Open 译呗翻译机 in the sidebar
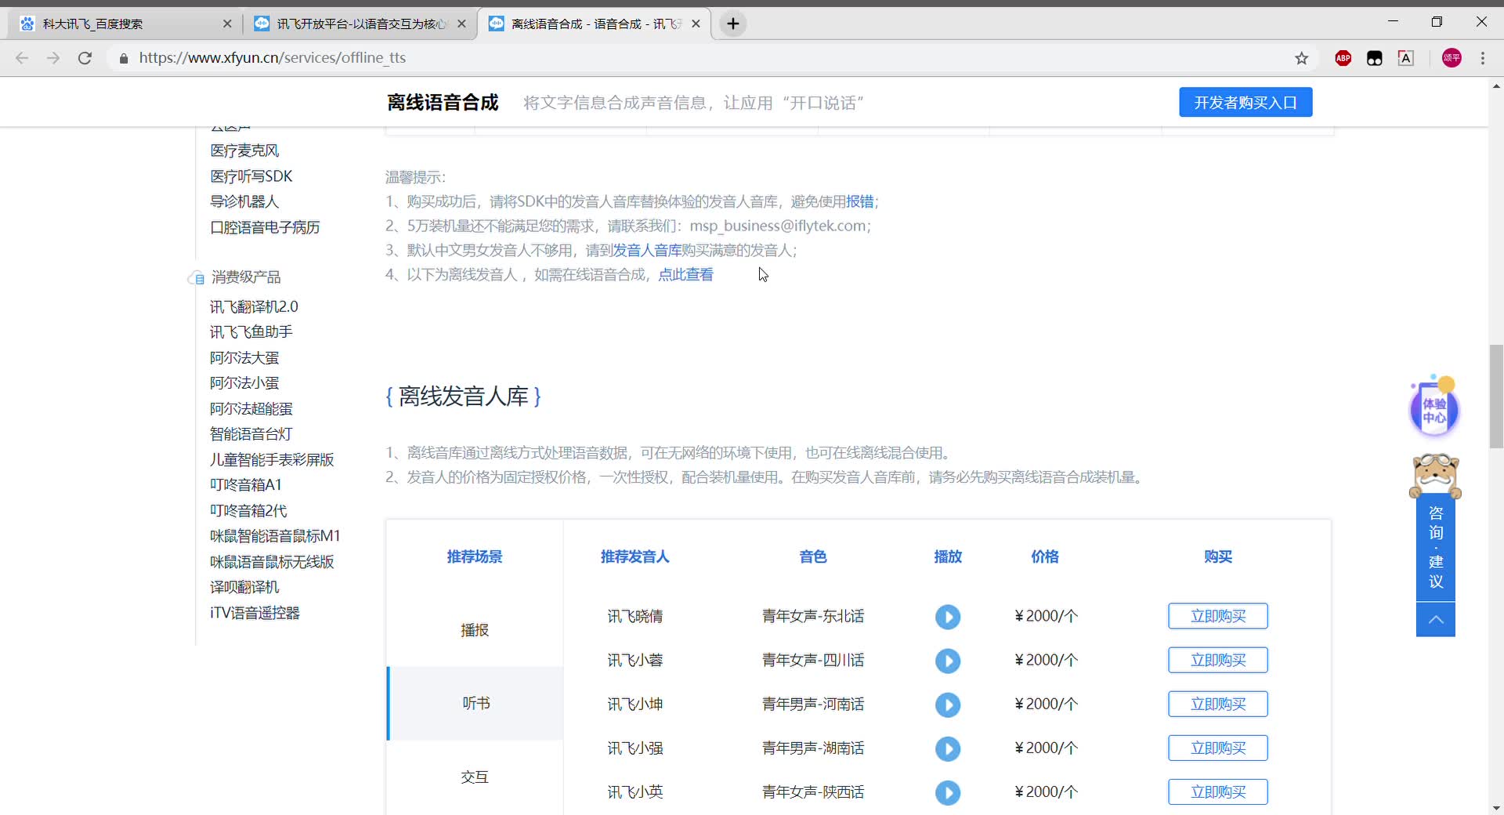 [244, 586]
